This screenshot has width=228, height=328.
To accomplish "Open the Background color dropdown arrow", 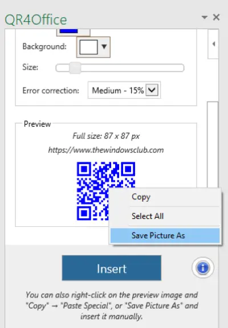I will pyautogui.click(x=104, y=47).
